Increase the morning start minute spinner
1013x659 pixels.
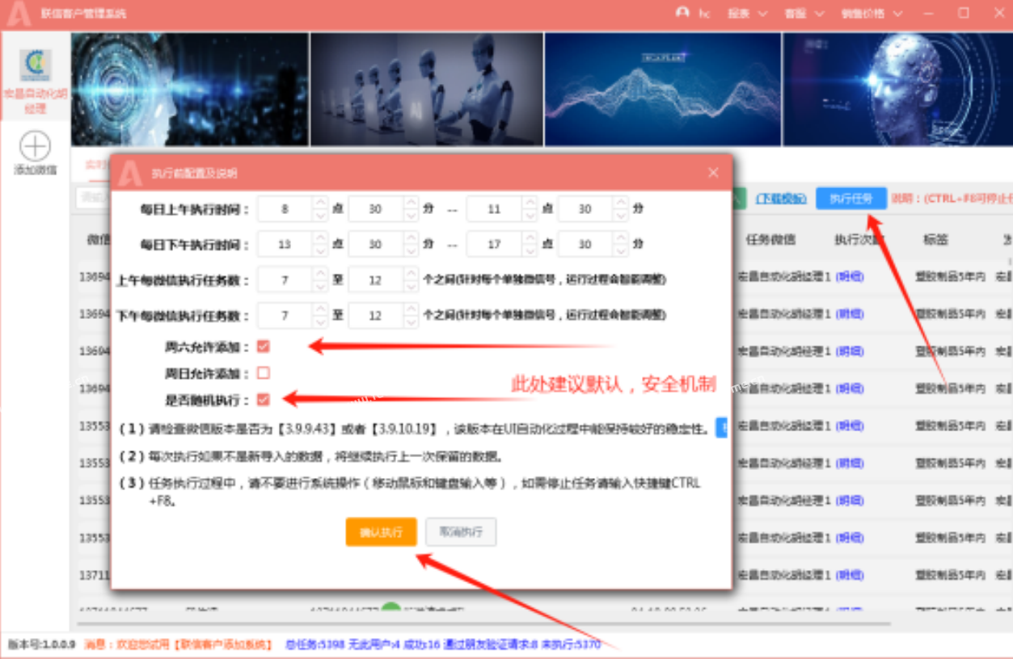click(412, 203)
